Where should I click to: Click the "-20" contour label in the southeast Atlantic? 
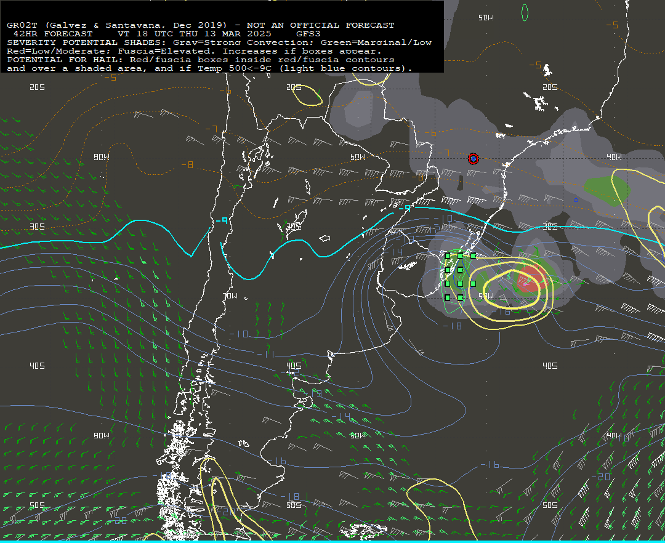tap(600, 477)
